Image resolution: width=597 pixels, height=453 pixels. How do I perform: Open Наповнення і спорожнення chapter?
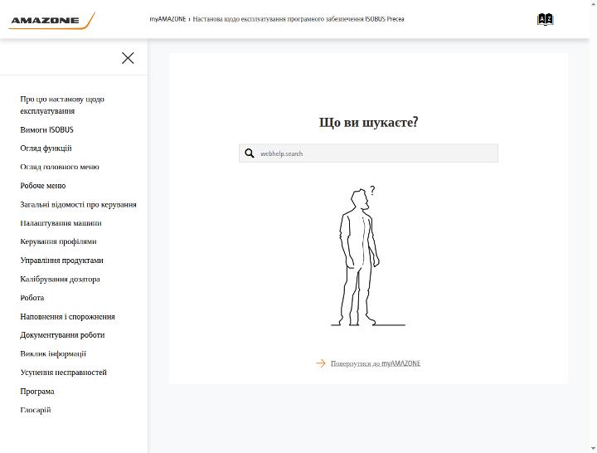click(67, 317)
